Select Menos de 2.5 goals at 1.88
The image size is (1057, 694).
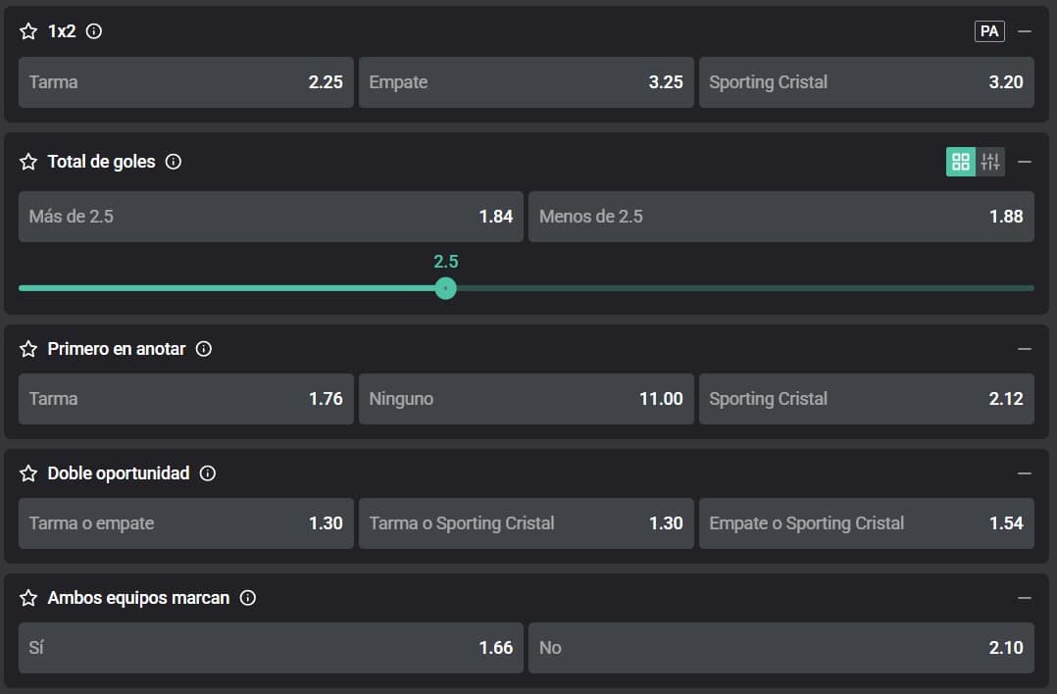780,217
